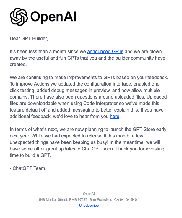Click the 'To improve Actions' sentence start
This screenshot has width=182, height=218.
coord(30,84)
